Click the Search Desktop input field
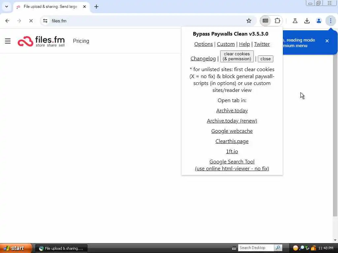This screenshot has height=253, width=338. coord(256,248)
